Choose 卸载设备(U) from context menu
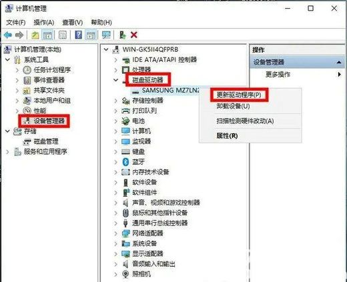Viewport: 347px width, 282px height. coord(233,106)
